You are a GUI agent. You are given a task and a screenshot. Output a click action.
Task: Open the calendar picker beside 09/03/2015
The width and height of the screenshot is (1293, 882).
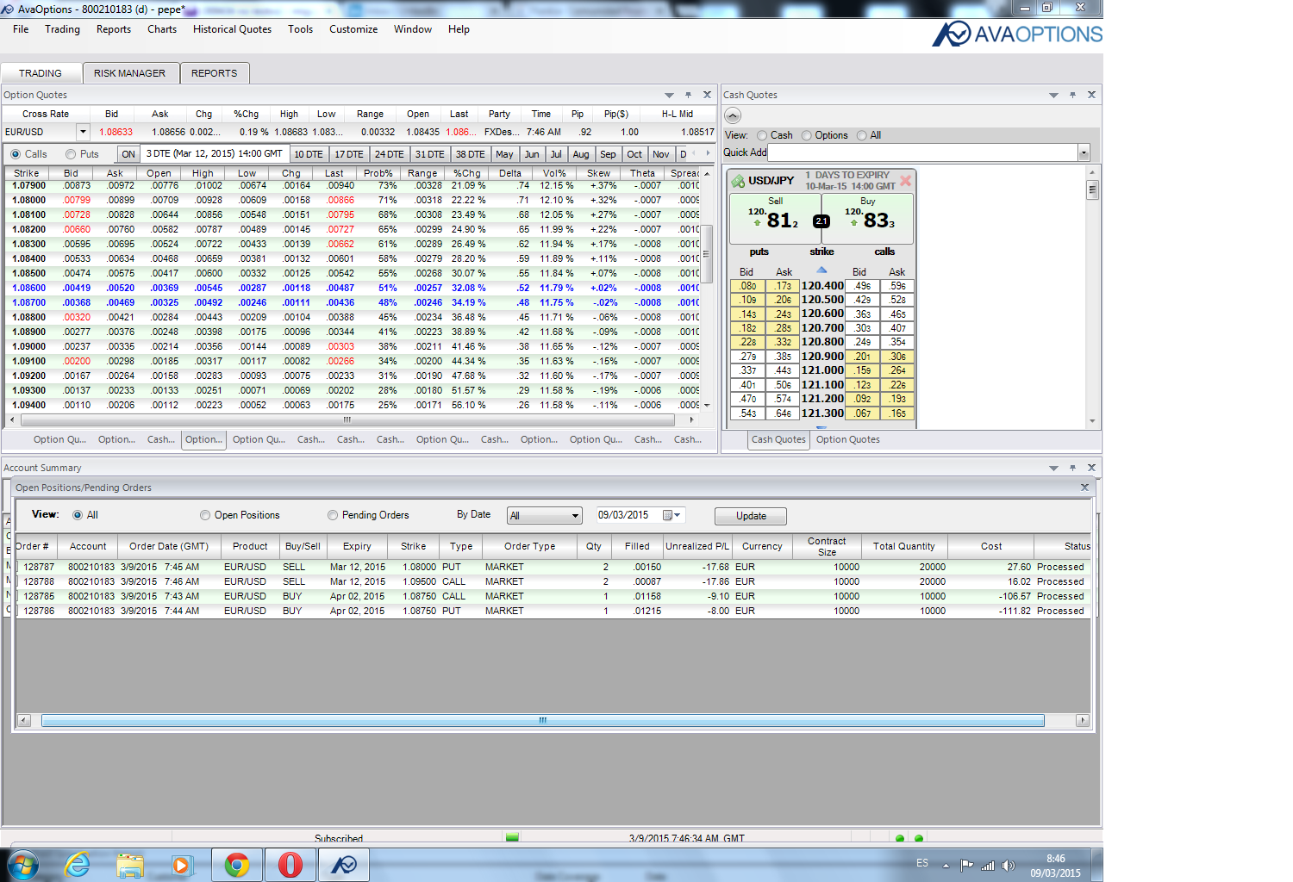671,515
